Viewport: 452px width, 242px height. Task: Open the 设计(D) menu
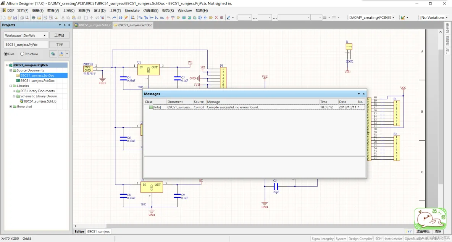pos(100,10)
